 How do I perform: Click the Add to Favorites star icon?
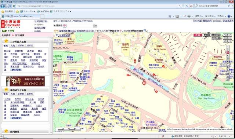click(17, 11)
